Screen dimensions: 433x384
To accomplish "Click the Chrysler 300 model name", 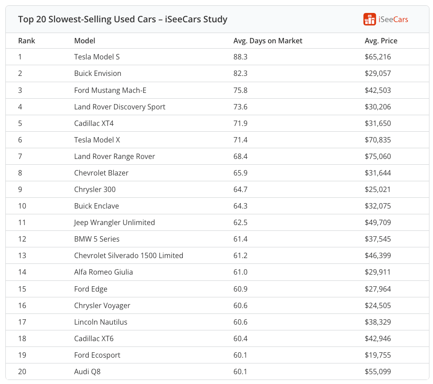I will [x=95, y=189].
